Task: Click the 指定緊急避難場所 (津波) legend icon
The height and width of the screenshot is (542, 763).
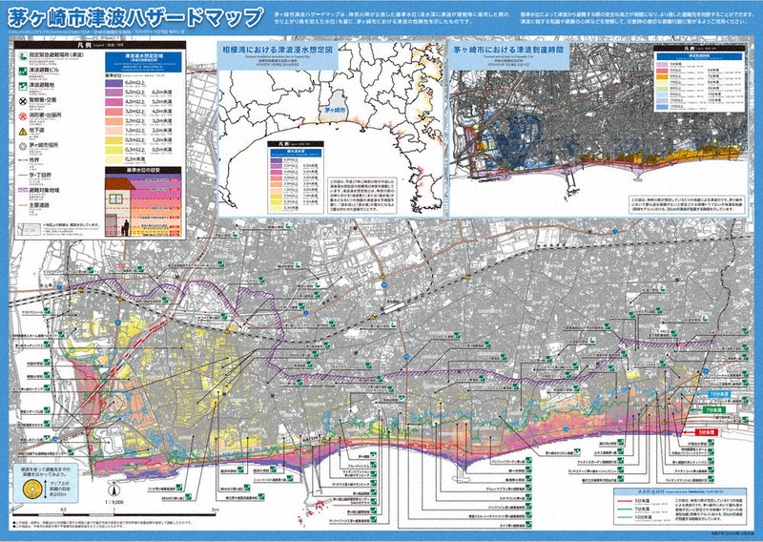Action: coord(23,56)
